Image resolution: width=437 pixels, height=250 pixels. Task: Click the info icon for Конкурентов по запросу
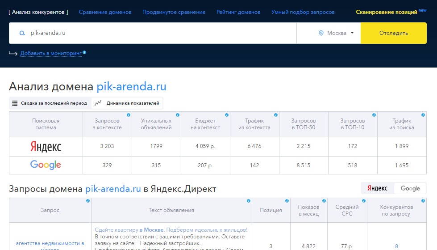point(423,200)
